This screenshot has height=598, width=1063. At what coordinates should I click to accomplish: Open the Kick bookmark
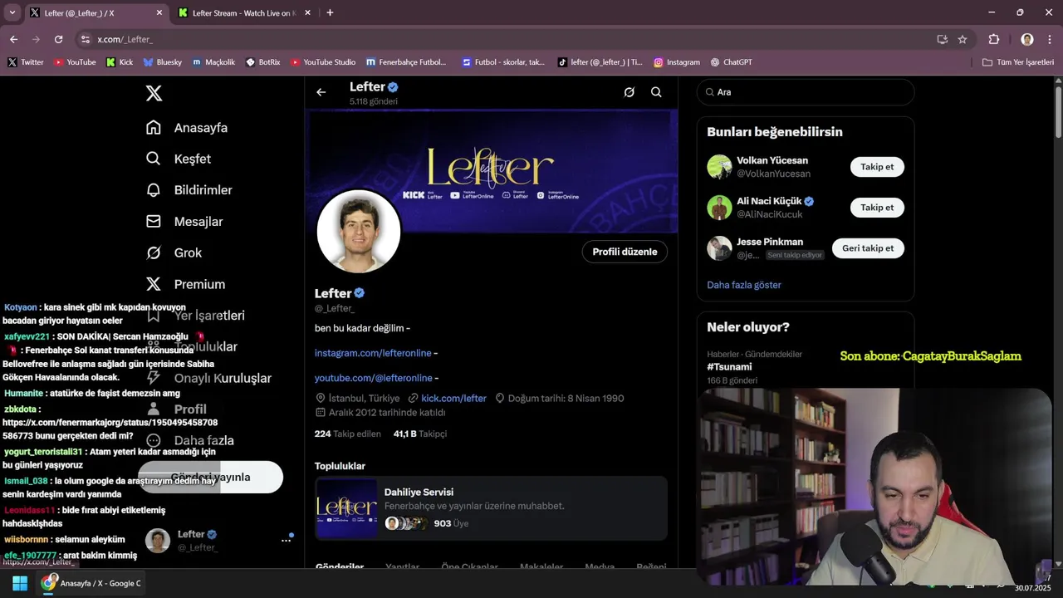[120, 62]
